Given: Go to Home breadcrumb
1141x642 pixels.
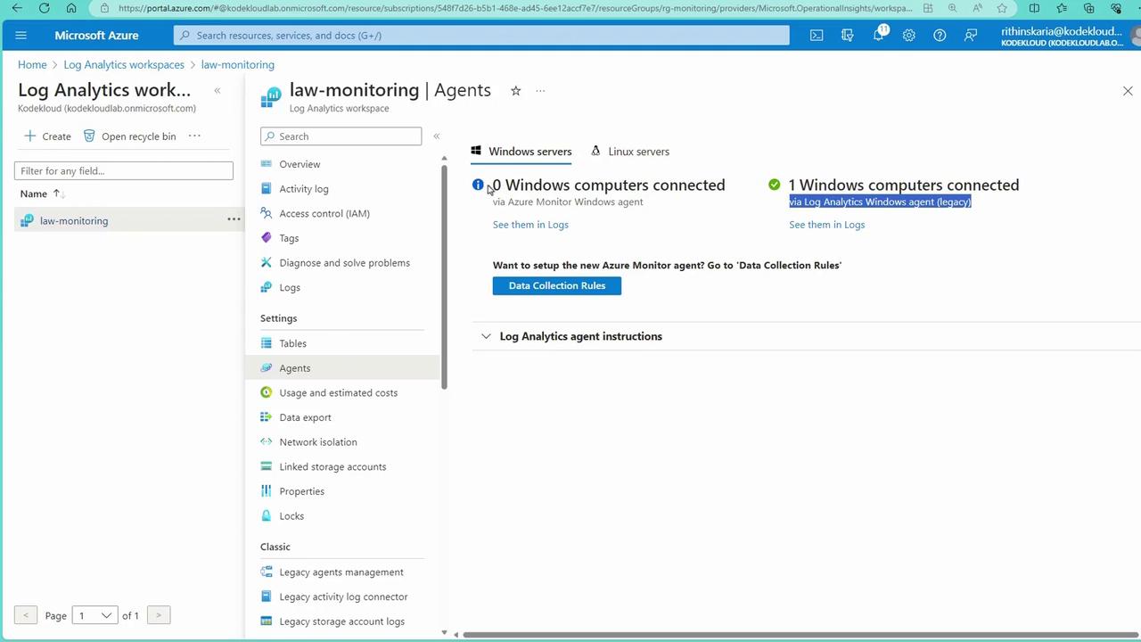Looking at the screenshot, I should click(x=32, y=65).
